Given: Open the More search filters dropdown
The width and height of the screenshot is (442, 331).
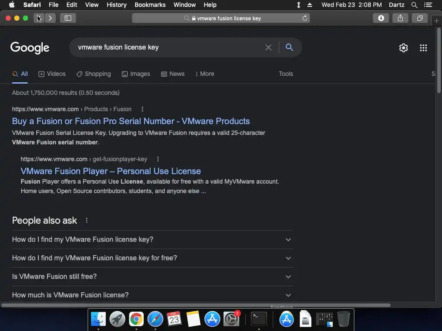Looking at the screenshot, I should click(x=205, y=74).
